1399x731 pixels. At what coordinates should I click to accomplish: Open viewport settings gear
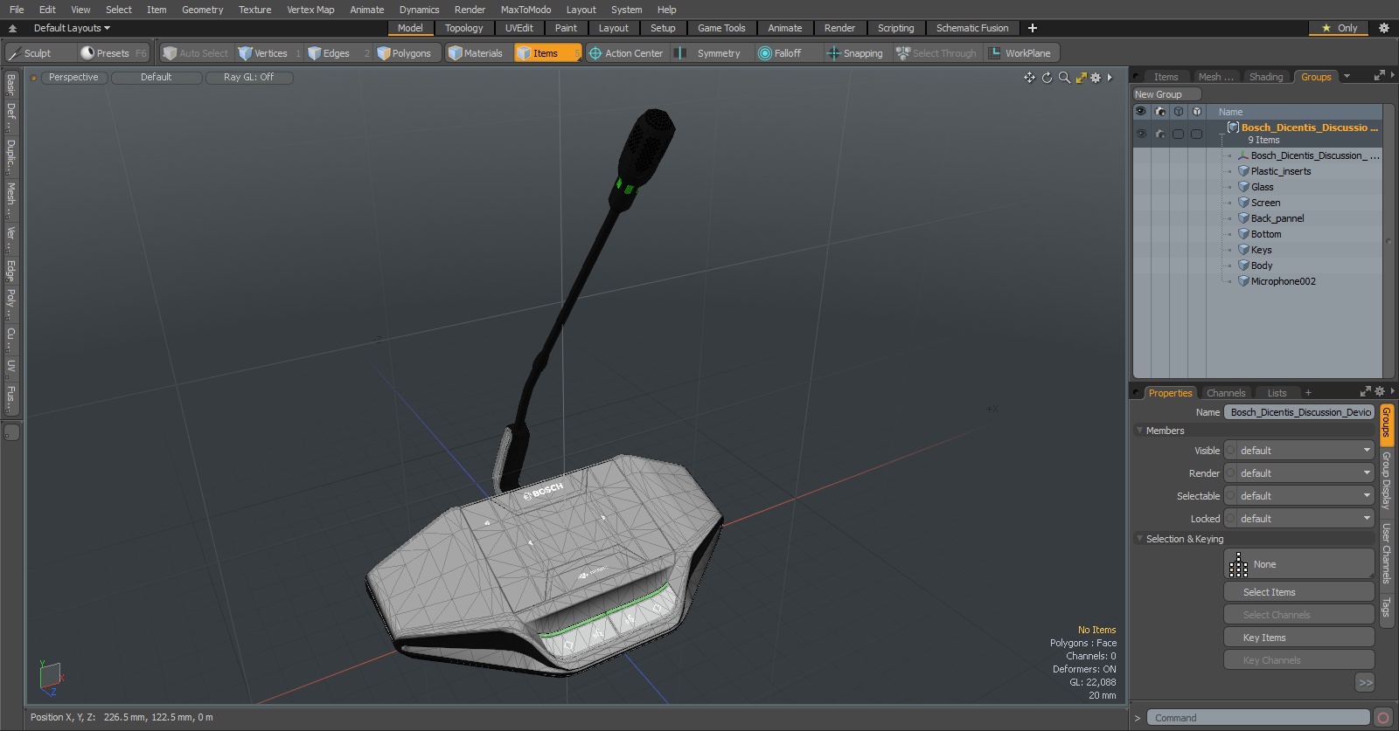(1096, 78)
